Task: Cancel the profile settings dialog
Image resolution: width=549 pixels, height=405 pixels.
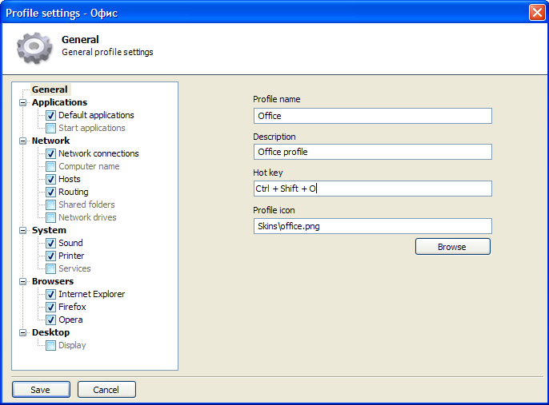Action: (x=106, y=390)
